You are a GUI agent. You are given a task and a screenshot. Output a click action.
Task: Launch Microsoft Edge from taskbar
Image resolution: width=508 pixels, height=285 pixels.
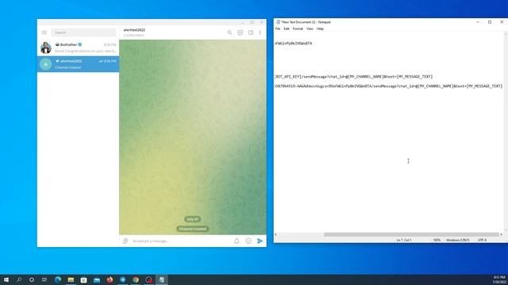click(58, 279)
